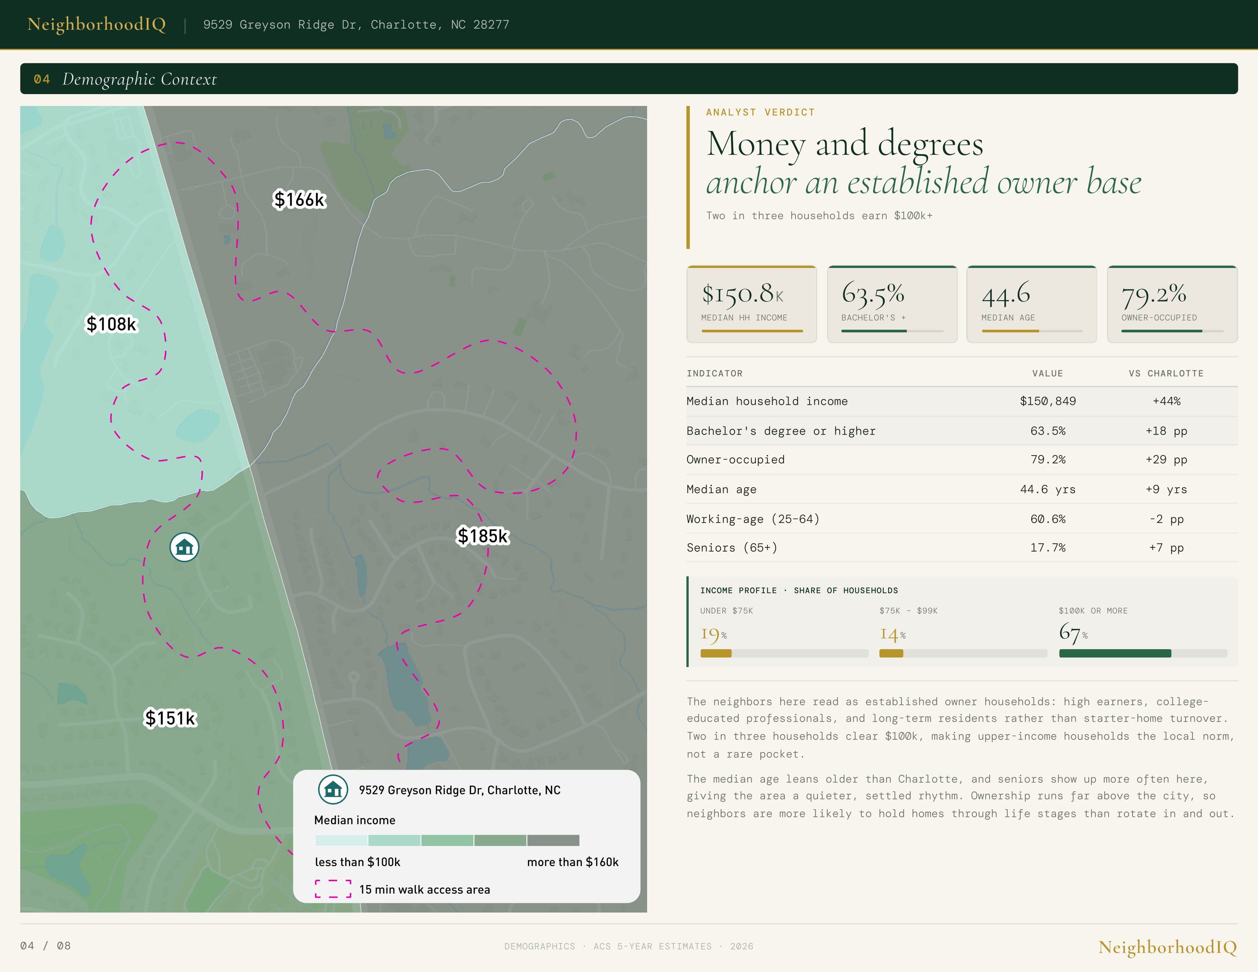Viewport: 1258px width, 972px height.
Task: Click the $100K or more progress bar
Action: coord(1143,654)
